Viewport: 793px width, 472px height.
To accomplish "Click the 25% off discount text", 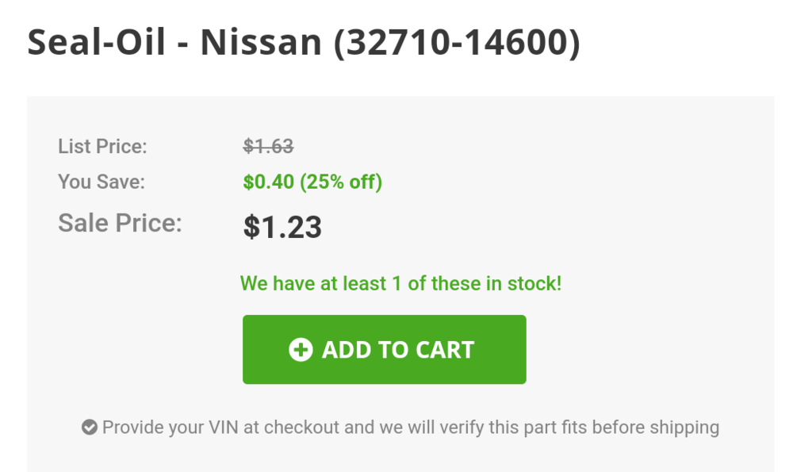I will [341, 182].
